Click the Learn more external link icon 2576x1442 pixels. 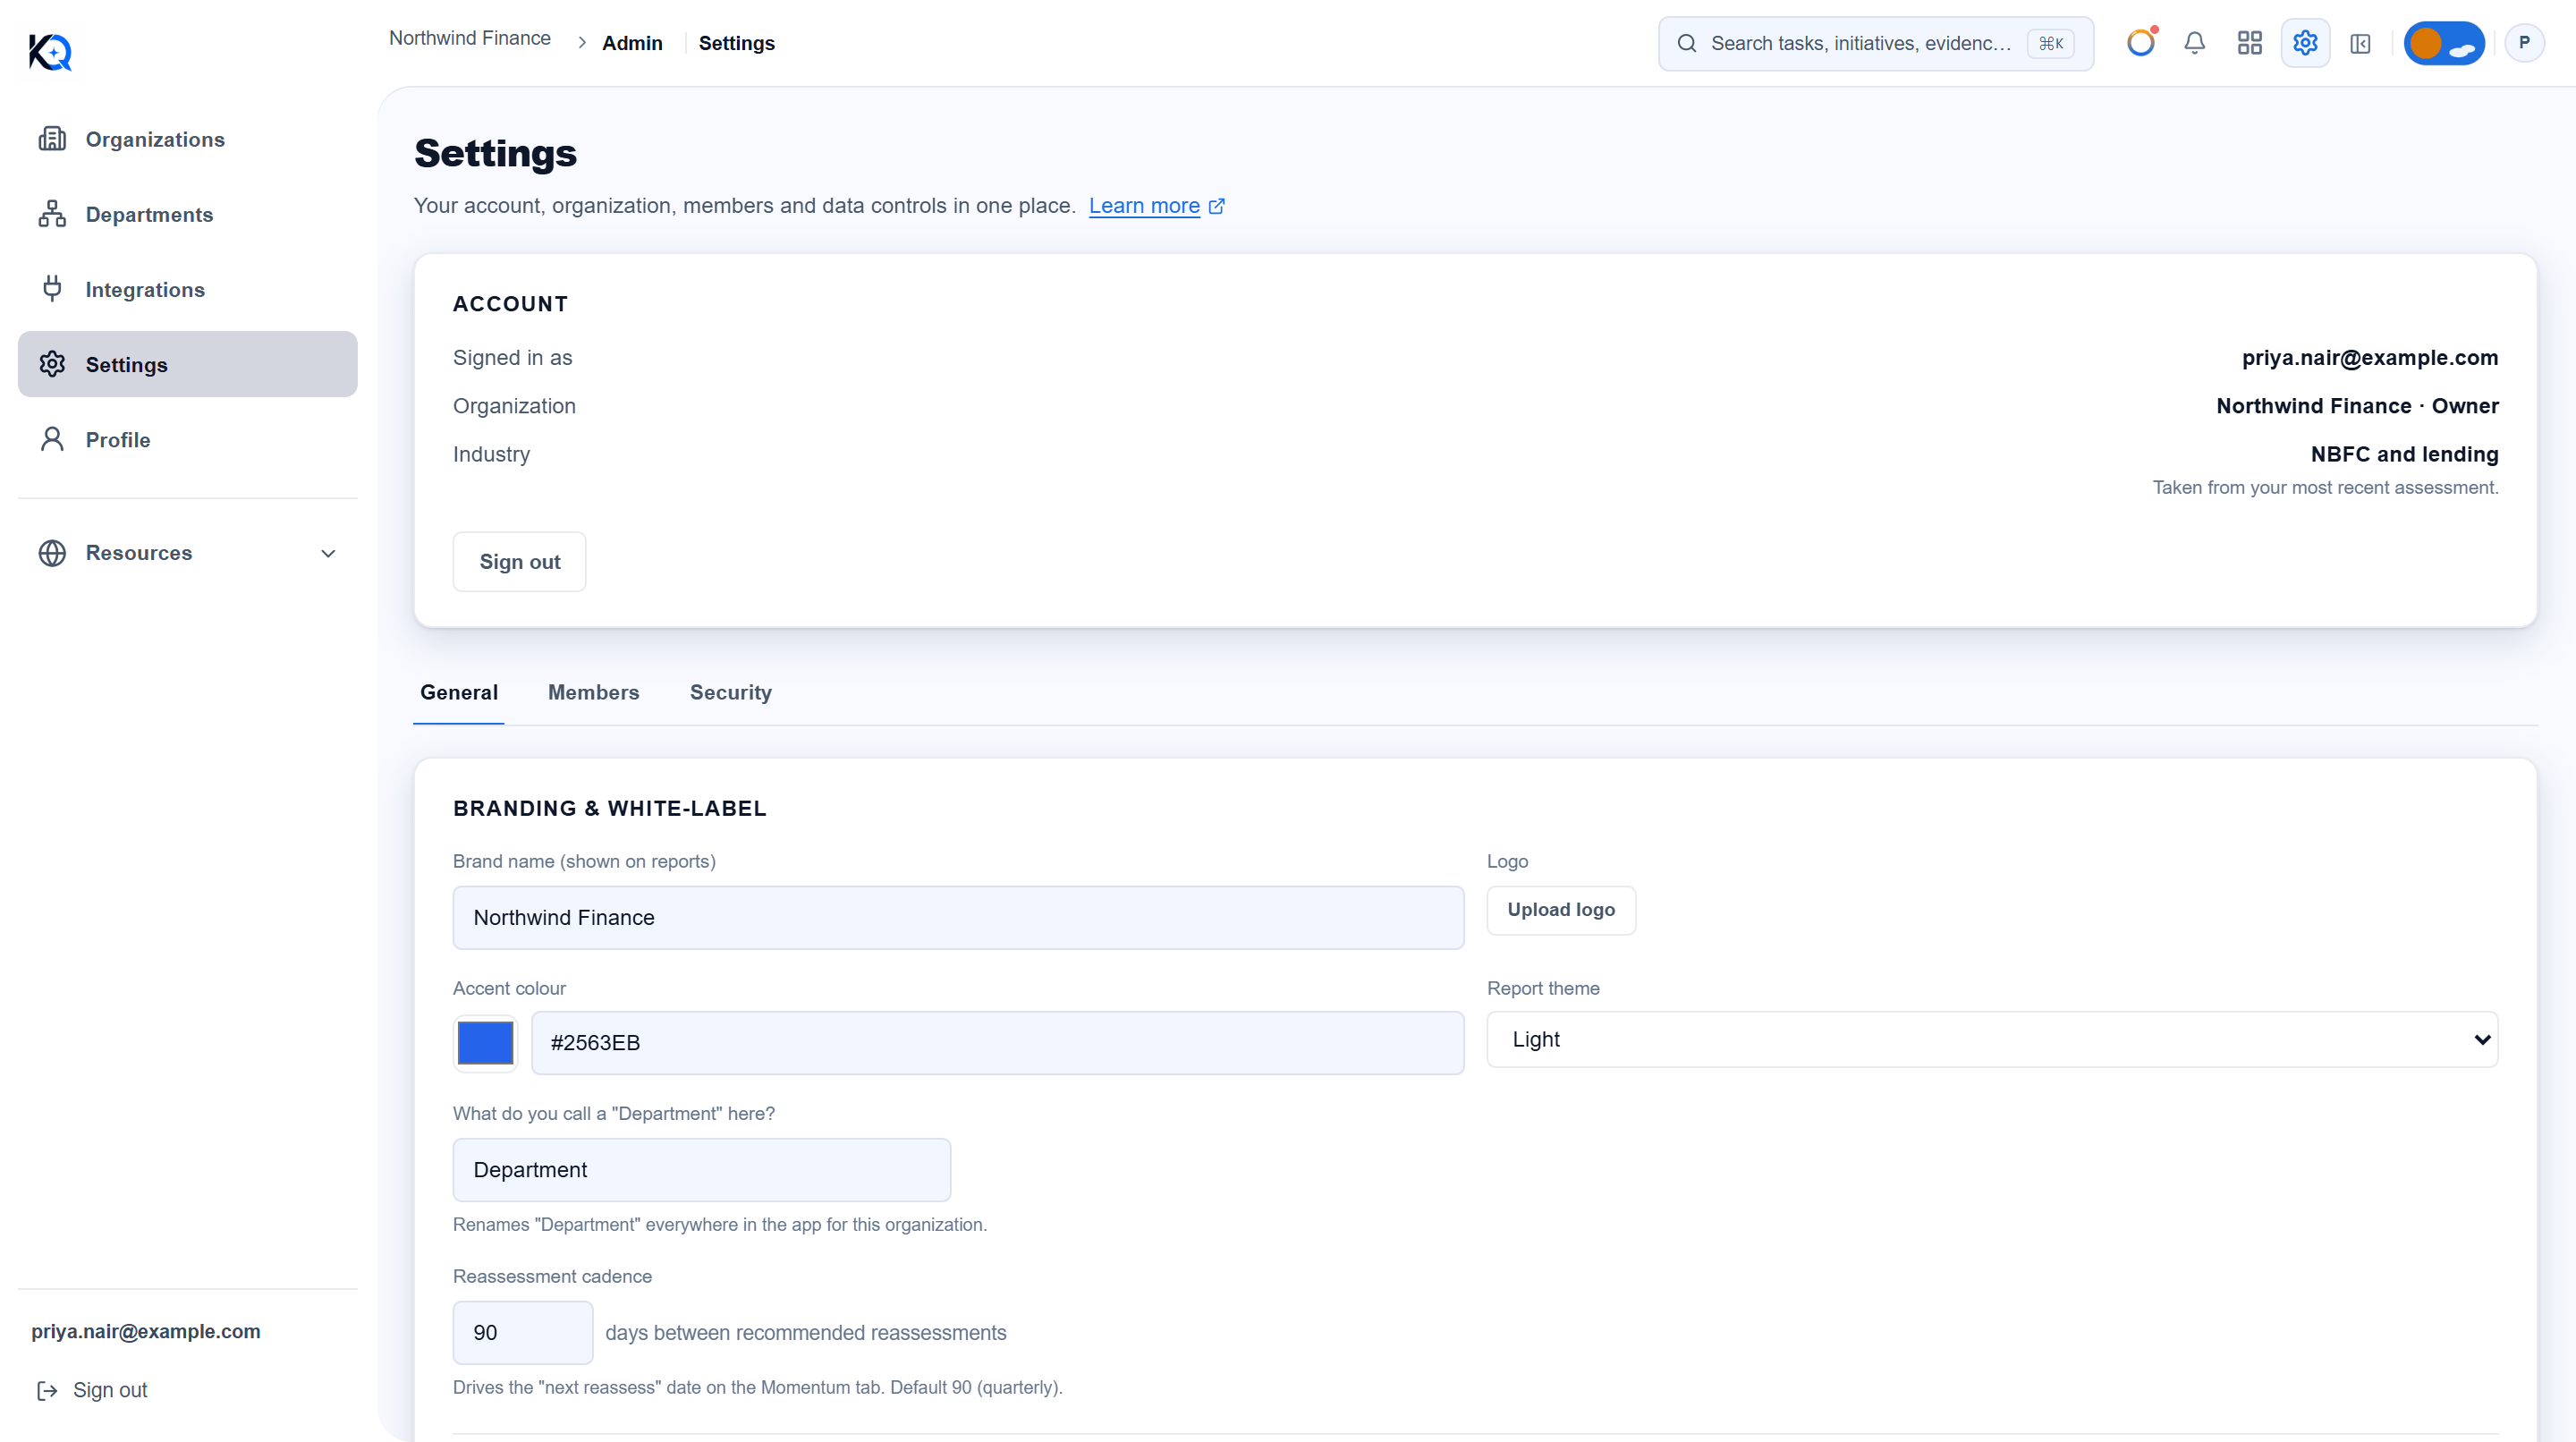pyautogui.click(x=1216, y=206)
